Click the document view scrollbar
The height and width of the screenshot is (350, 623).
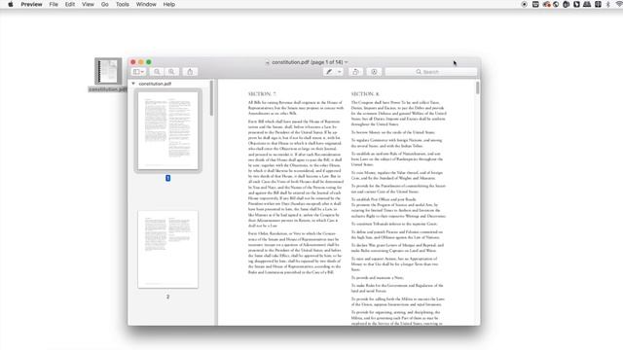477,88
